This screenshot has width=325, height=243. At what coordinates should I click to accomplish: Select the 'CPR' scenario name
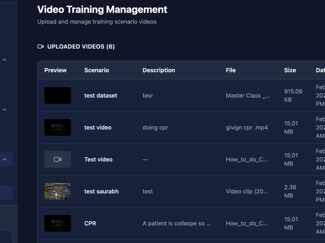point(90,223)
